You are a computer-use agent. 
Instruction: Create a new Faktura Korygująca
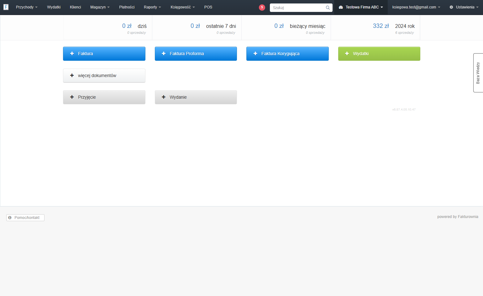[287, 54]
